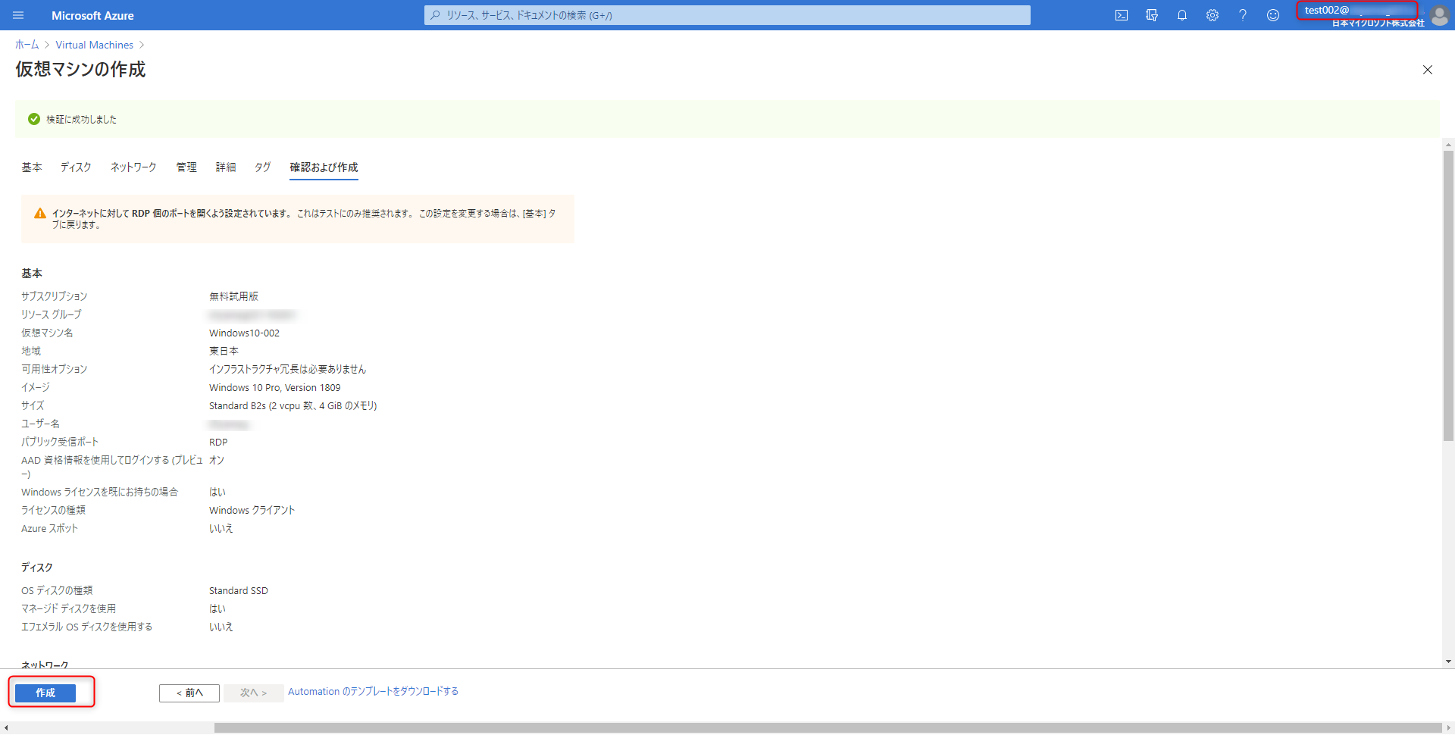The height and width of the screenshot is (735, 1455).
Task: Click vertical scrollbar down arrow
Action: click(x=1448, y=662)
